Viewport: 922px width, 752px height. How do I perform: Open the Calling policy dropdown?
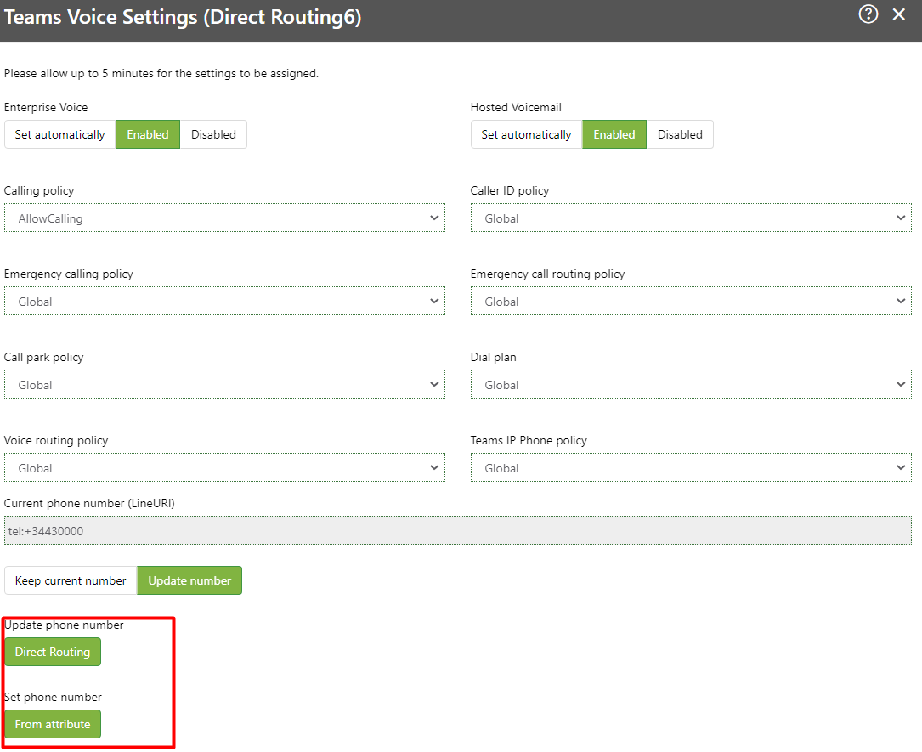tap(224, 218)
